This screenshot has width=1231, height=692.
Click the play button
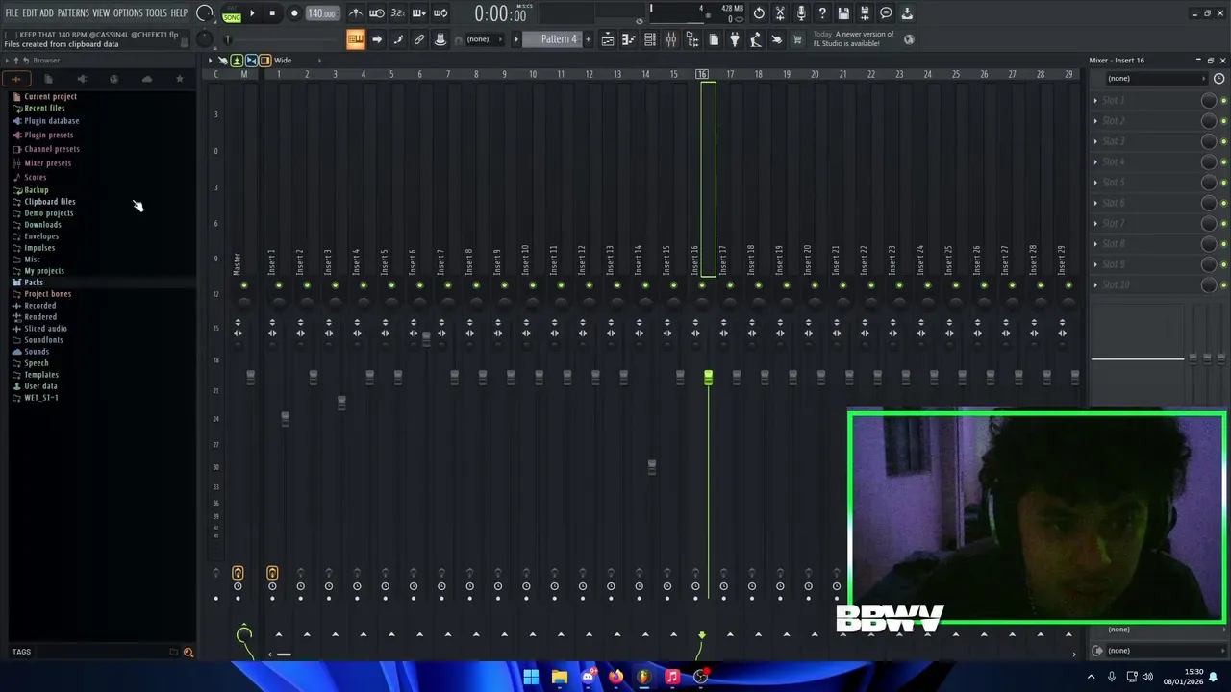pos(252,13)
